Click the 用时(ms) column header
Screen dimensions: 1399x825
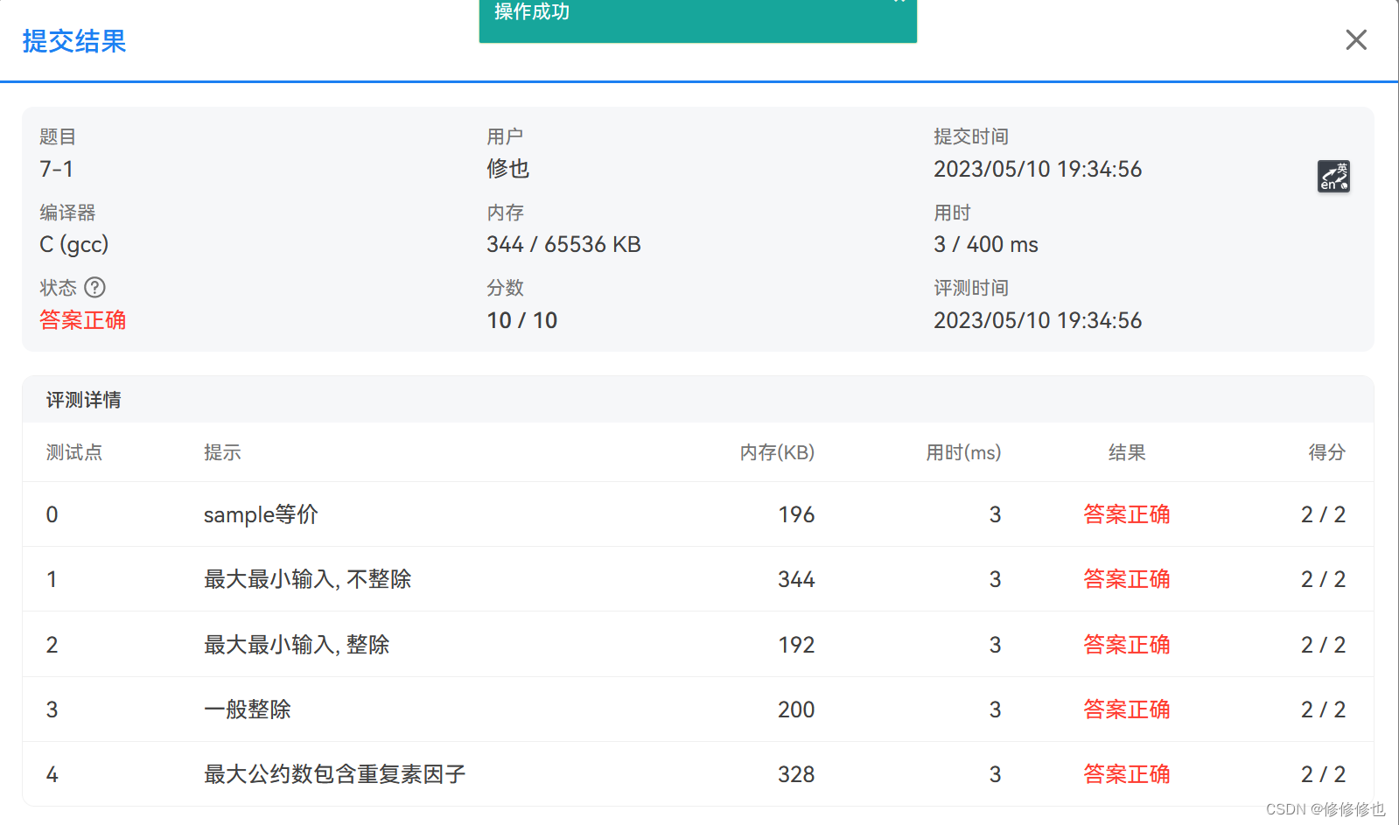click(x=963, y=452)
